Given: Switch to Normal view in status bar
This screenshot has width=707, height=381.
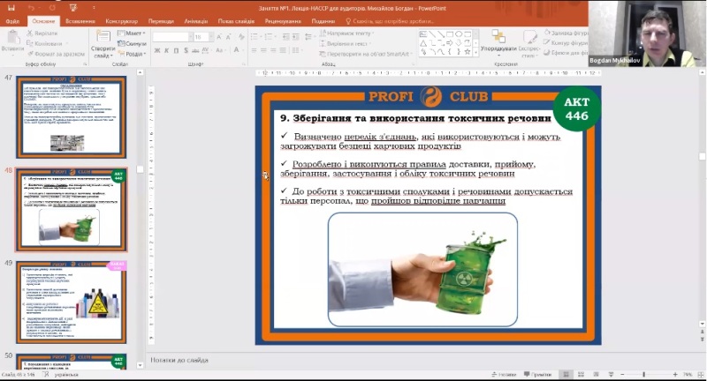Looking at the screenshot, I should 566,374.
